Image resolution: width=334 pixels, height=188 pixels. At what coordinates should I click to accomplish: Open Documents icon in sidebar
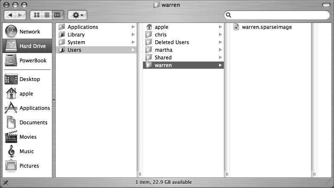tap(11, 122)
